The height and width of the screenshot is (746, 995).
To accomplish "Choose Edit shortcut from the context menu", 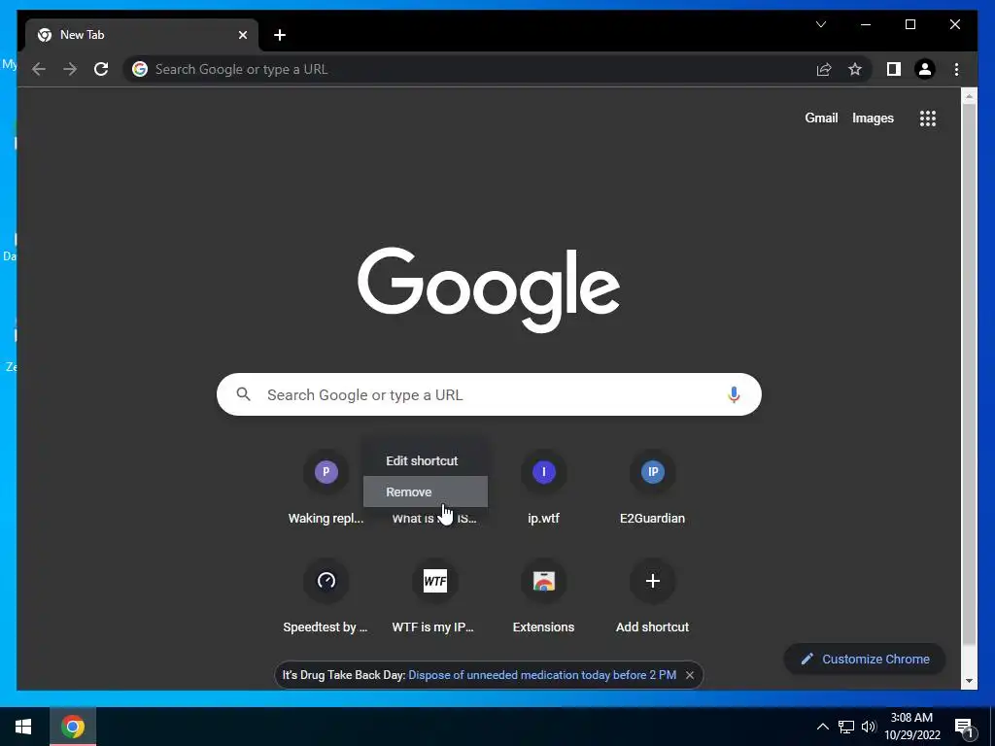I will [426, 461].
